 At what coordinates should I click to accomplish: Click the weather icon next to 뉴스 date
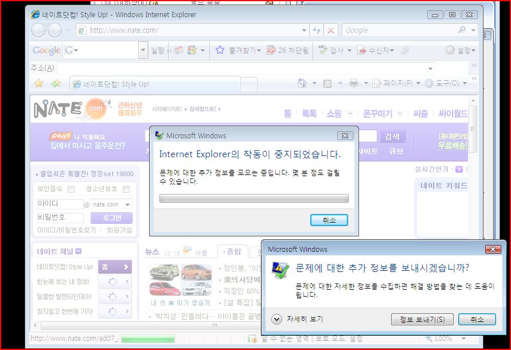coord(187,250)
